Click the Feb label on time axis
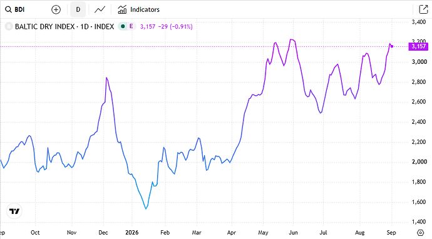Image resolution: width=432 pixels, height=239 pixels. tap(165, 232)
